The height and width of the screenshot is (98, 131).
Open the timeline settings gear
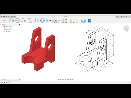point(129,82)
